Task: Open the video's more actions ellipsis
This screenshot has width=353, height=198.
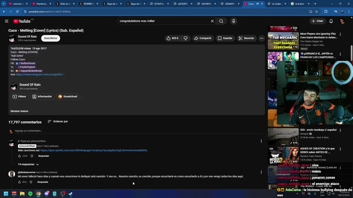Action: [x=261, y=38]
